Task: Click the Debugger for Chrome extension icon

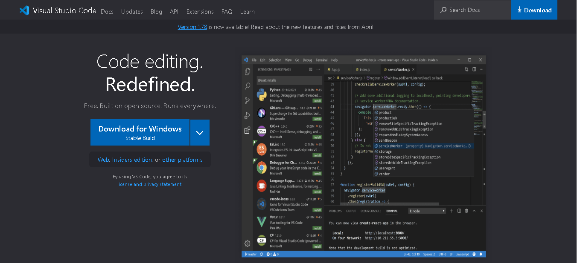Action: click(262, 168)
